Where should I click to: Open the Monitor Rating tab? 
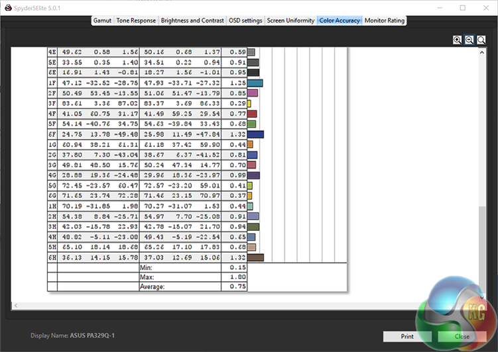[x=385, y=21]
